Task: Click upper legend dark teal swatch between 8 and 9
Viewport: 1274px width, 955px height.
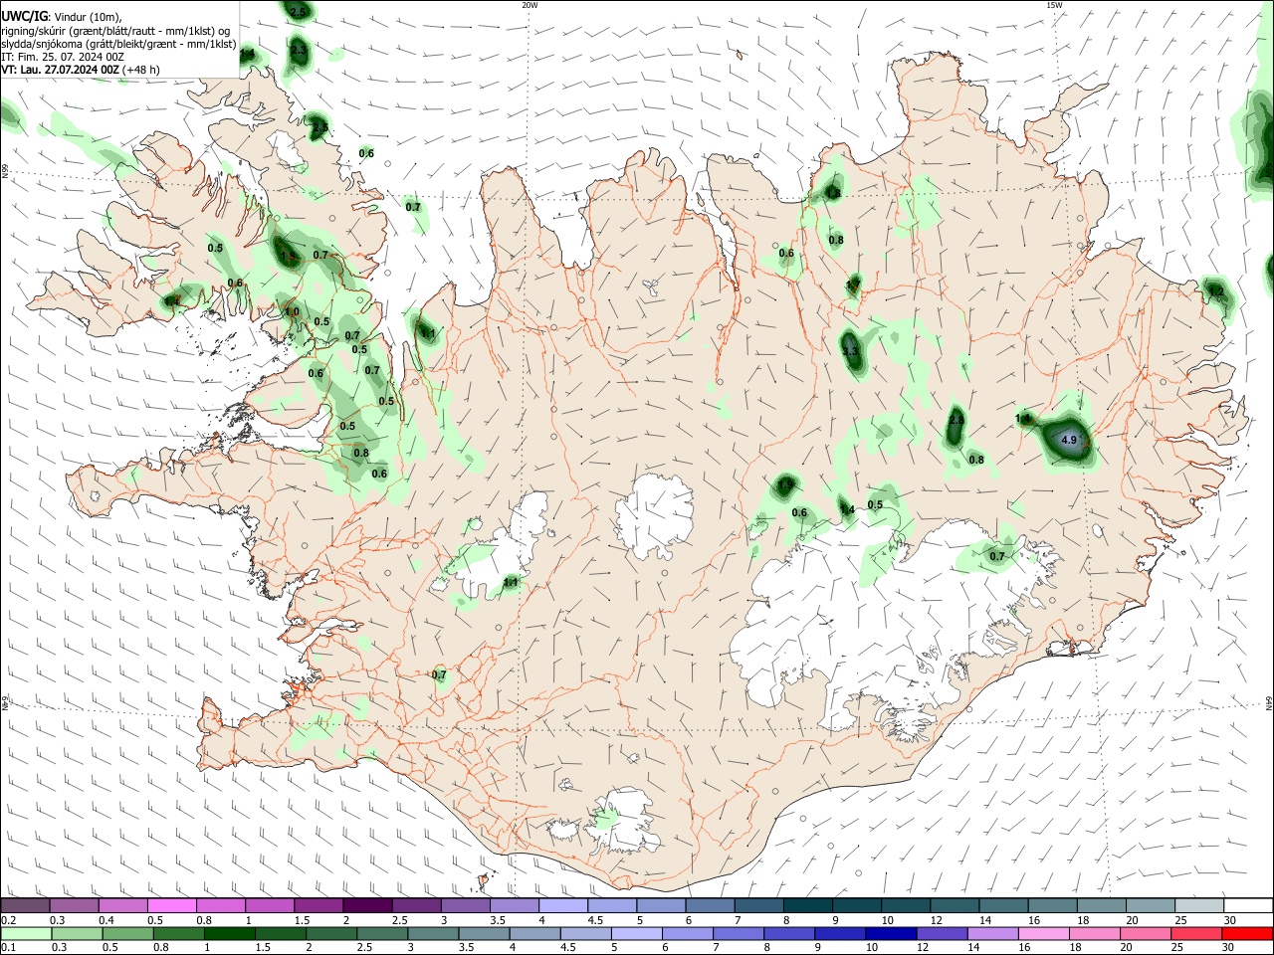Action: click(x=807, y=906)
